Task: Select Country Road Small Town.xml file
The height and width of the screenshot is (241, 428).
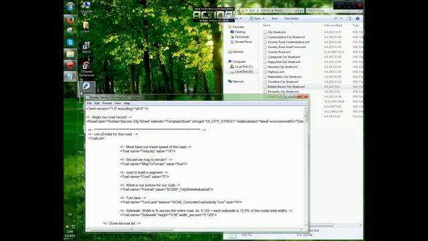Action: (x=287, y=47)
